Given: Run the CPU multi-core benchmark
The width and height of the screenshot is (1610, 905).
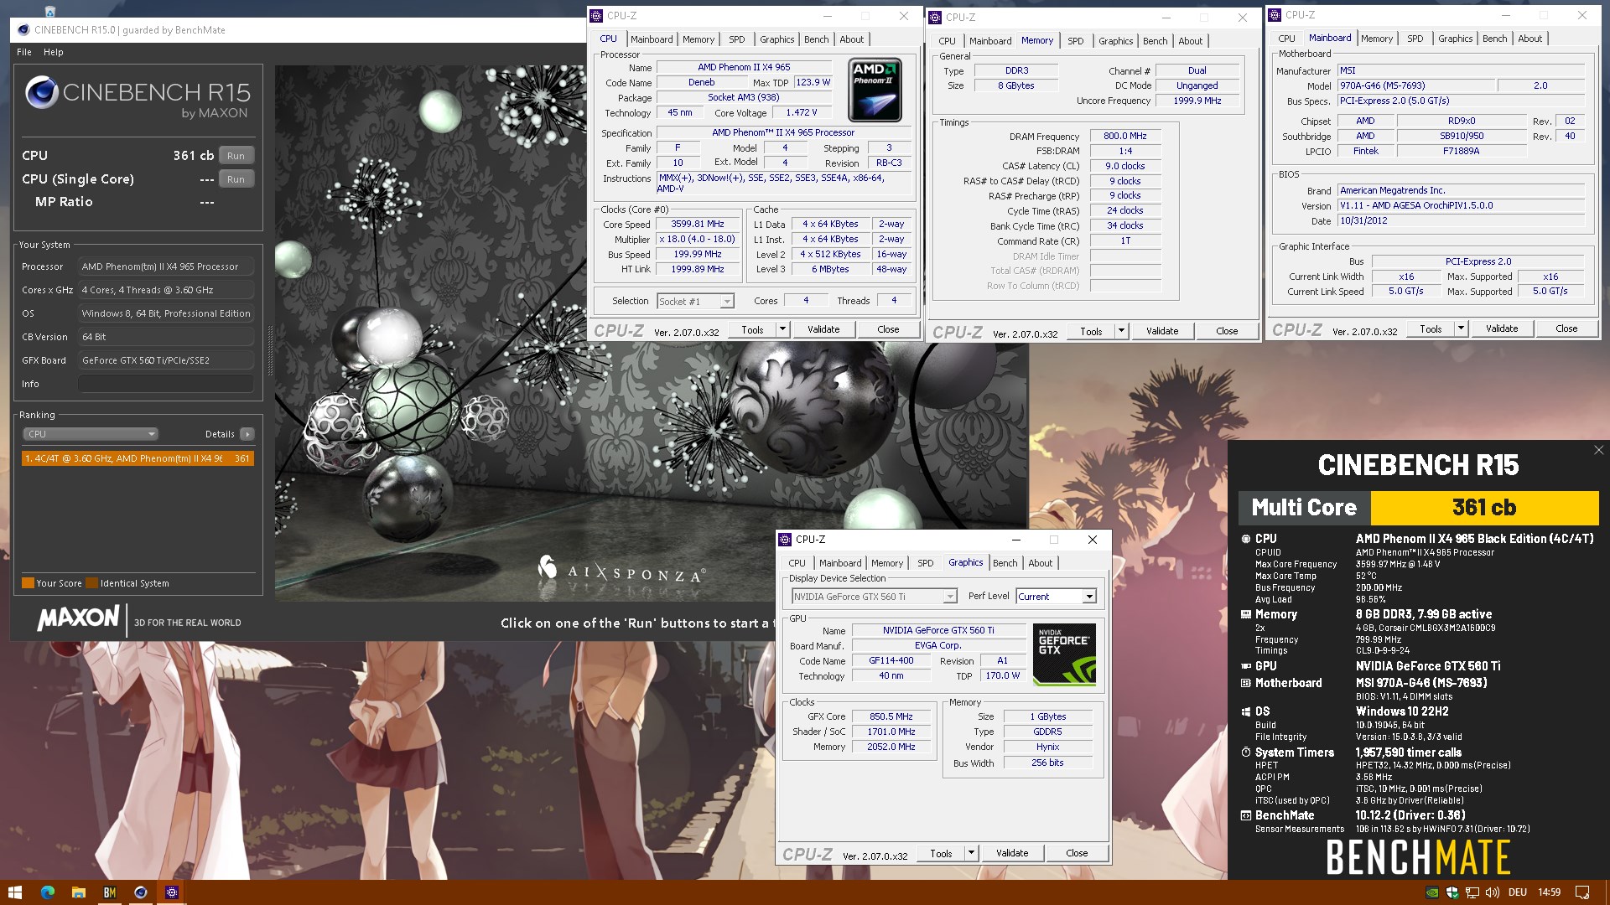Looking at the screenshot, I should point(236,156).
